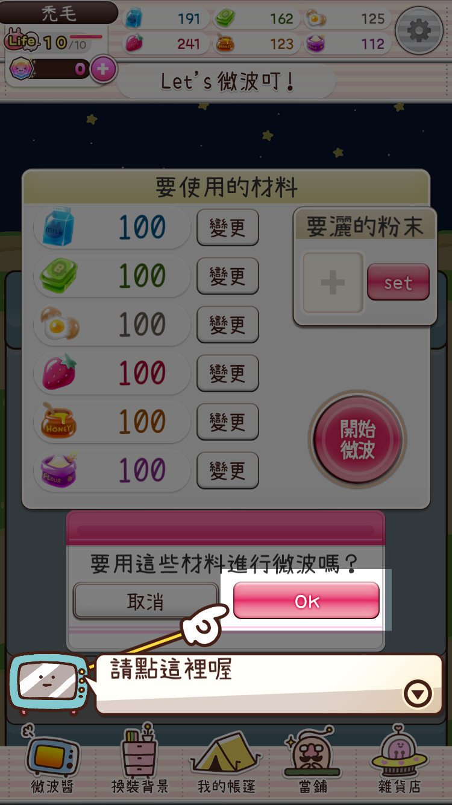Change milk amount with 變更 button
The height and width of the screenshot is (805, 452).
point(228,227)
